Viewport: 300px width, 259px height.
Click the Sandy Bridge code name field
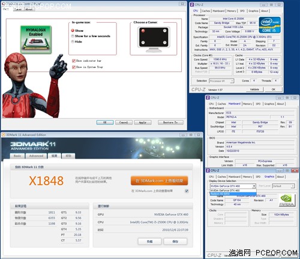coord(221,23)
